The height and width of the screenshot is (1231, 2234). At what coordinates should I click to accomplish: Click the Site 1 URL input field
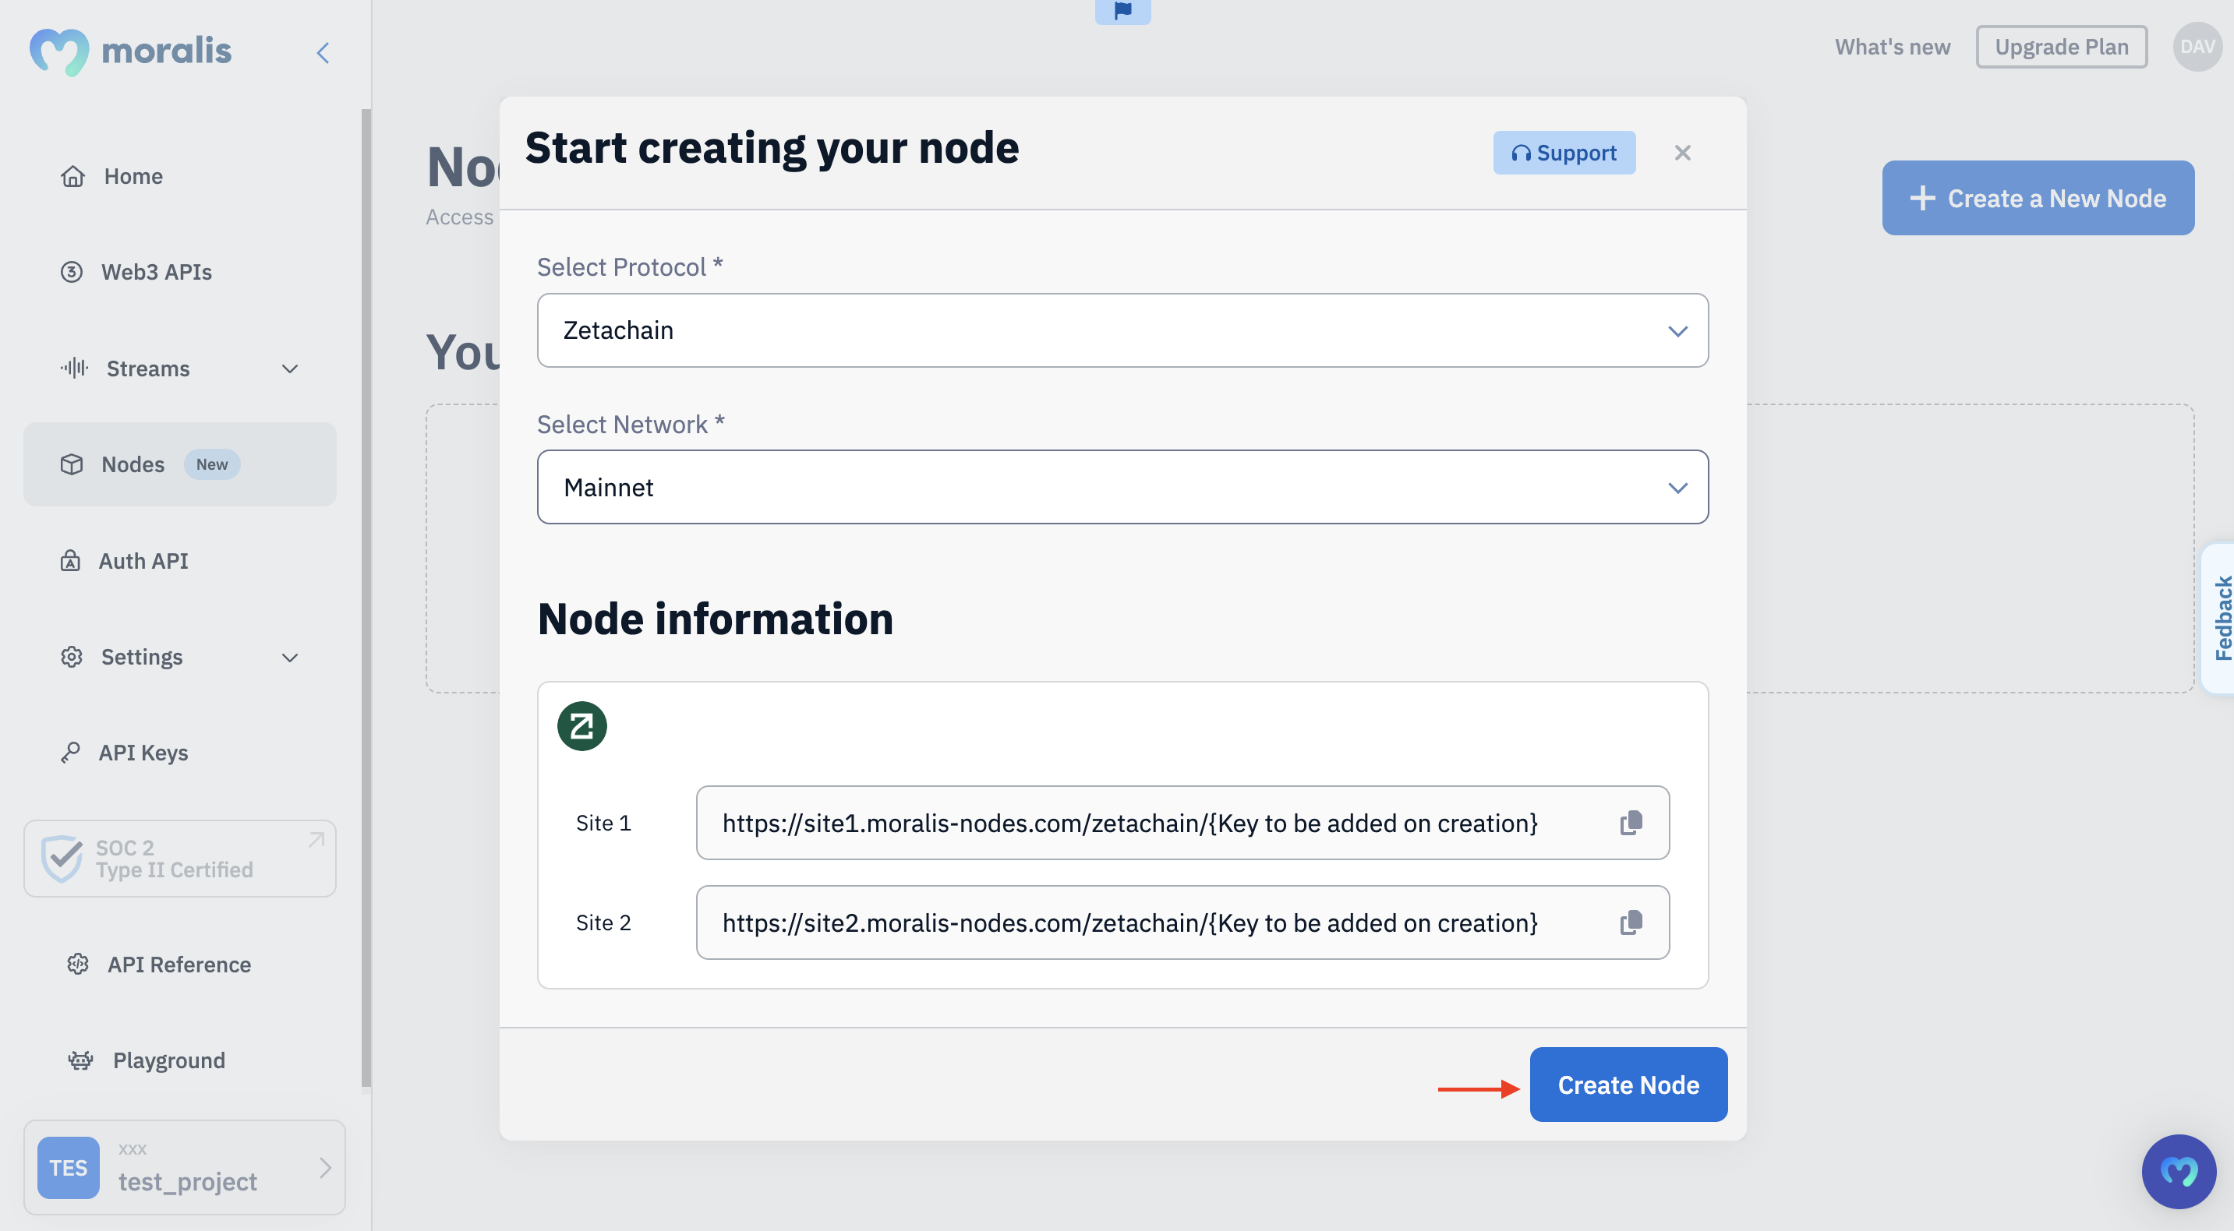(1182, 822)
